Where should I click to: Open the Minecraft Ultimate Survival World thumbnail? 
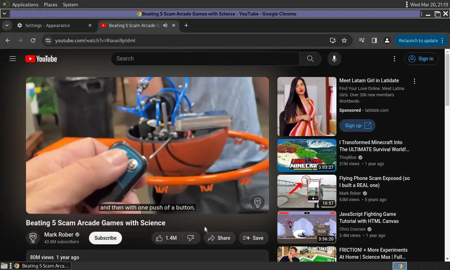click(x=307, y=155)
